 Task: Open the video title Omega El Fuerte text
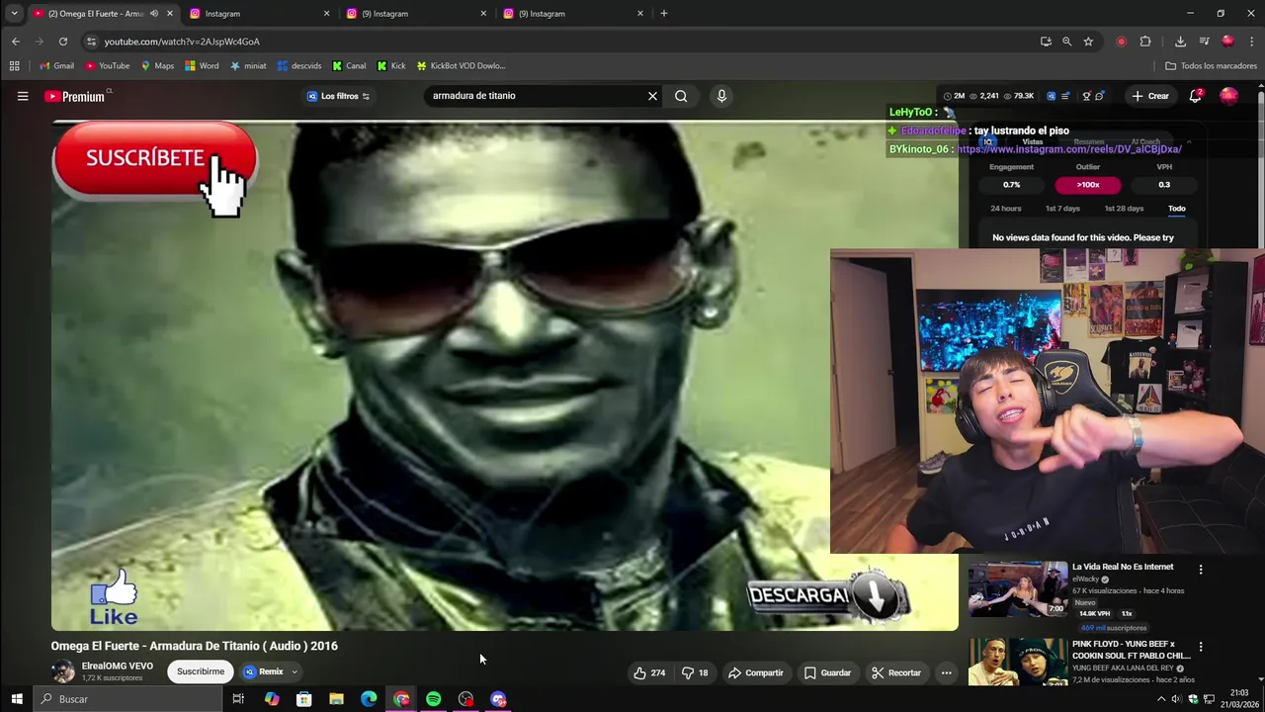point(195,646)
